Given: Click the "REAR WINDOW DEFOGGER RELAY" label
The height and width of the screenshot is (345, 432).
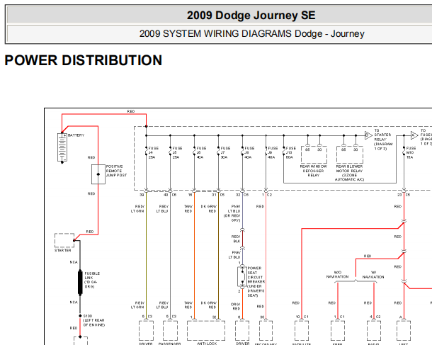Looking at the screenshot, I should coord(314,171).
